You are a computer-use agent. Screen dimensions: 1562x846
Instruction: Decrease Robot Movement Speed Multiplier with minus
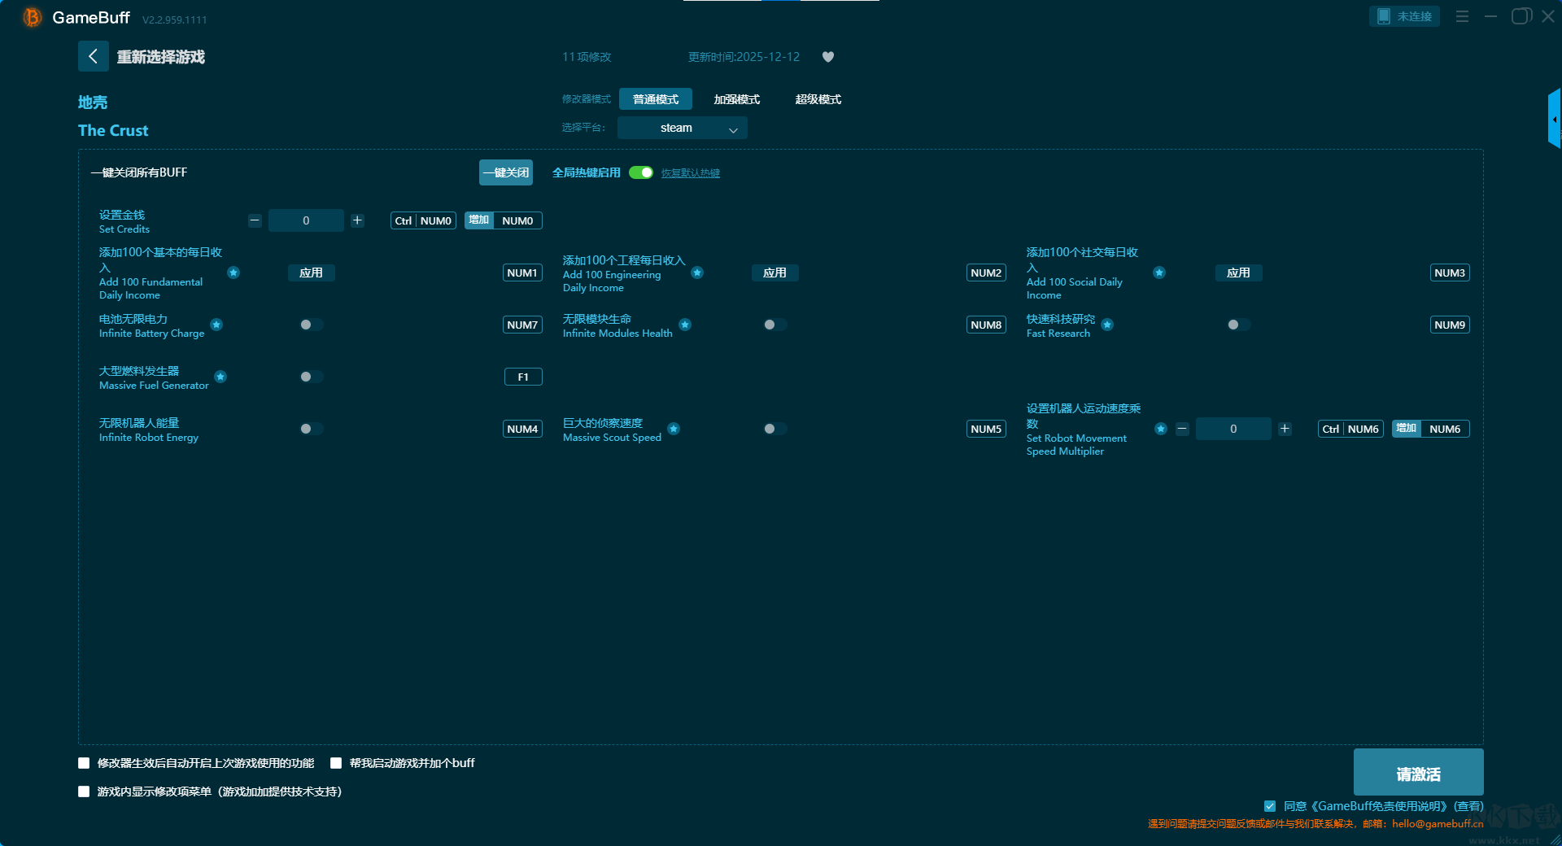click(1182, 429)
